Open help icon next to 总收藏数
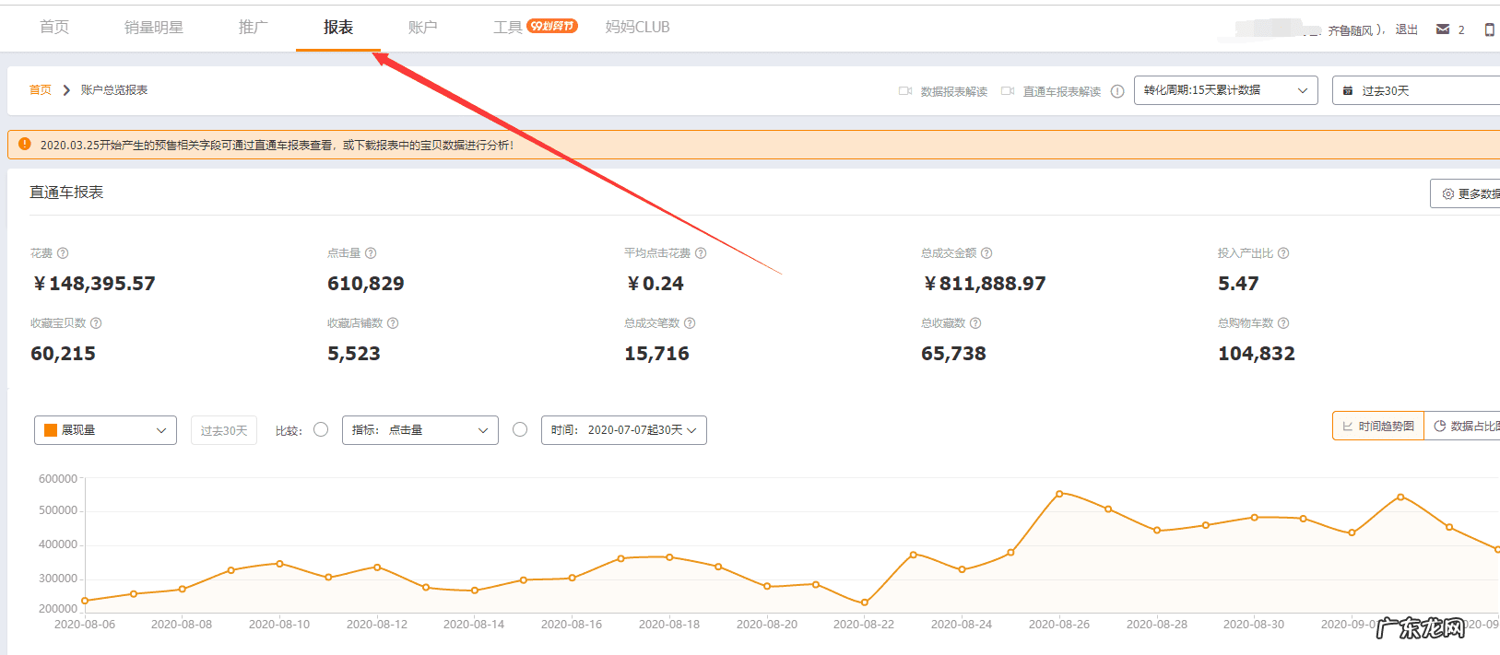1500x655 pixels. click(x=975, y=323)
